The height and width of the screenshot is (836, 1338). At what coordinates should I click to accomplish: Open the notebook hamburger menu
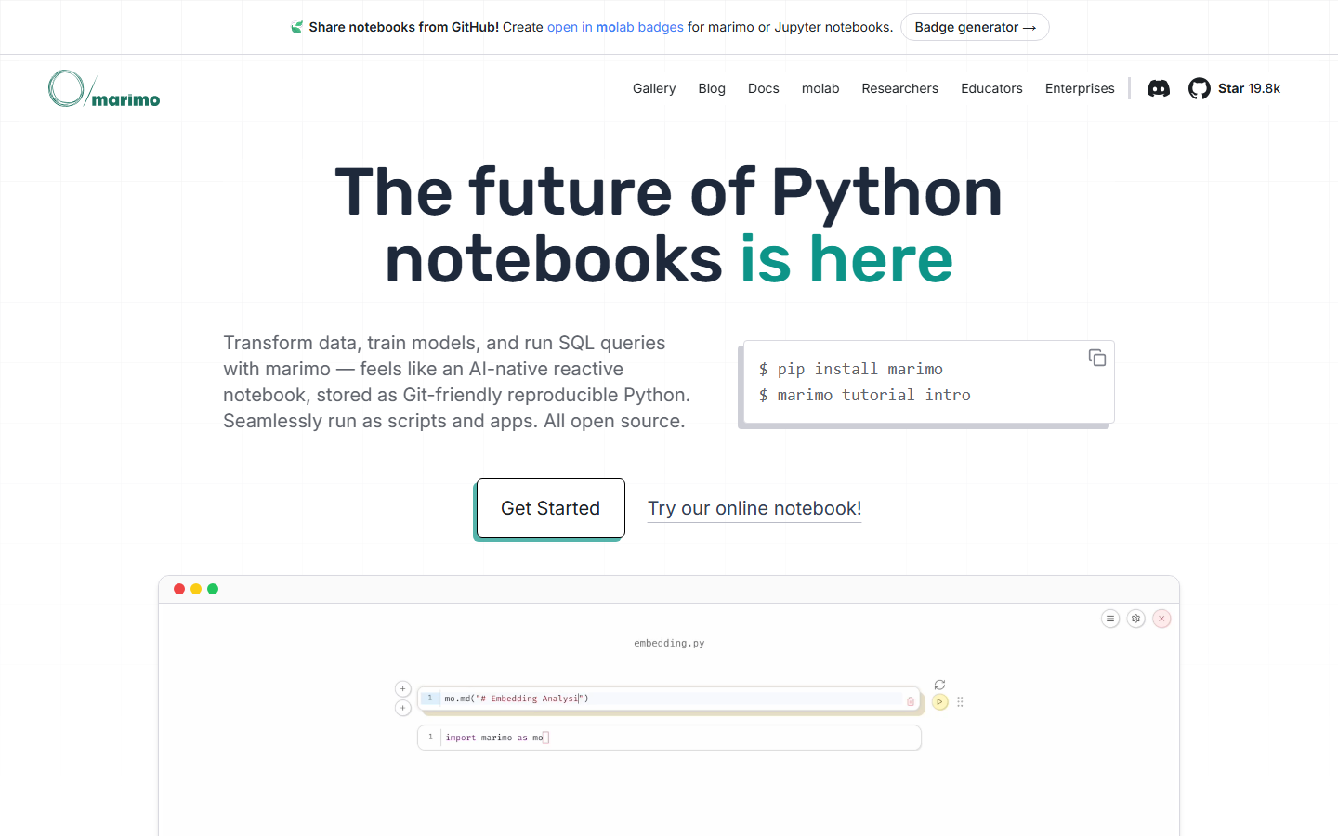click(1110, 618)
